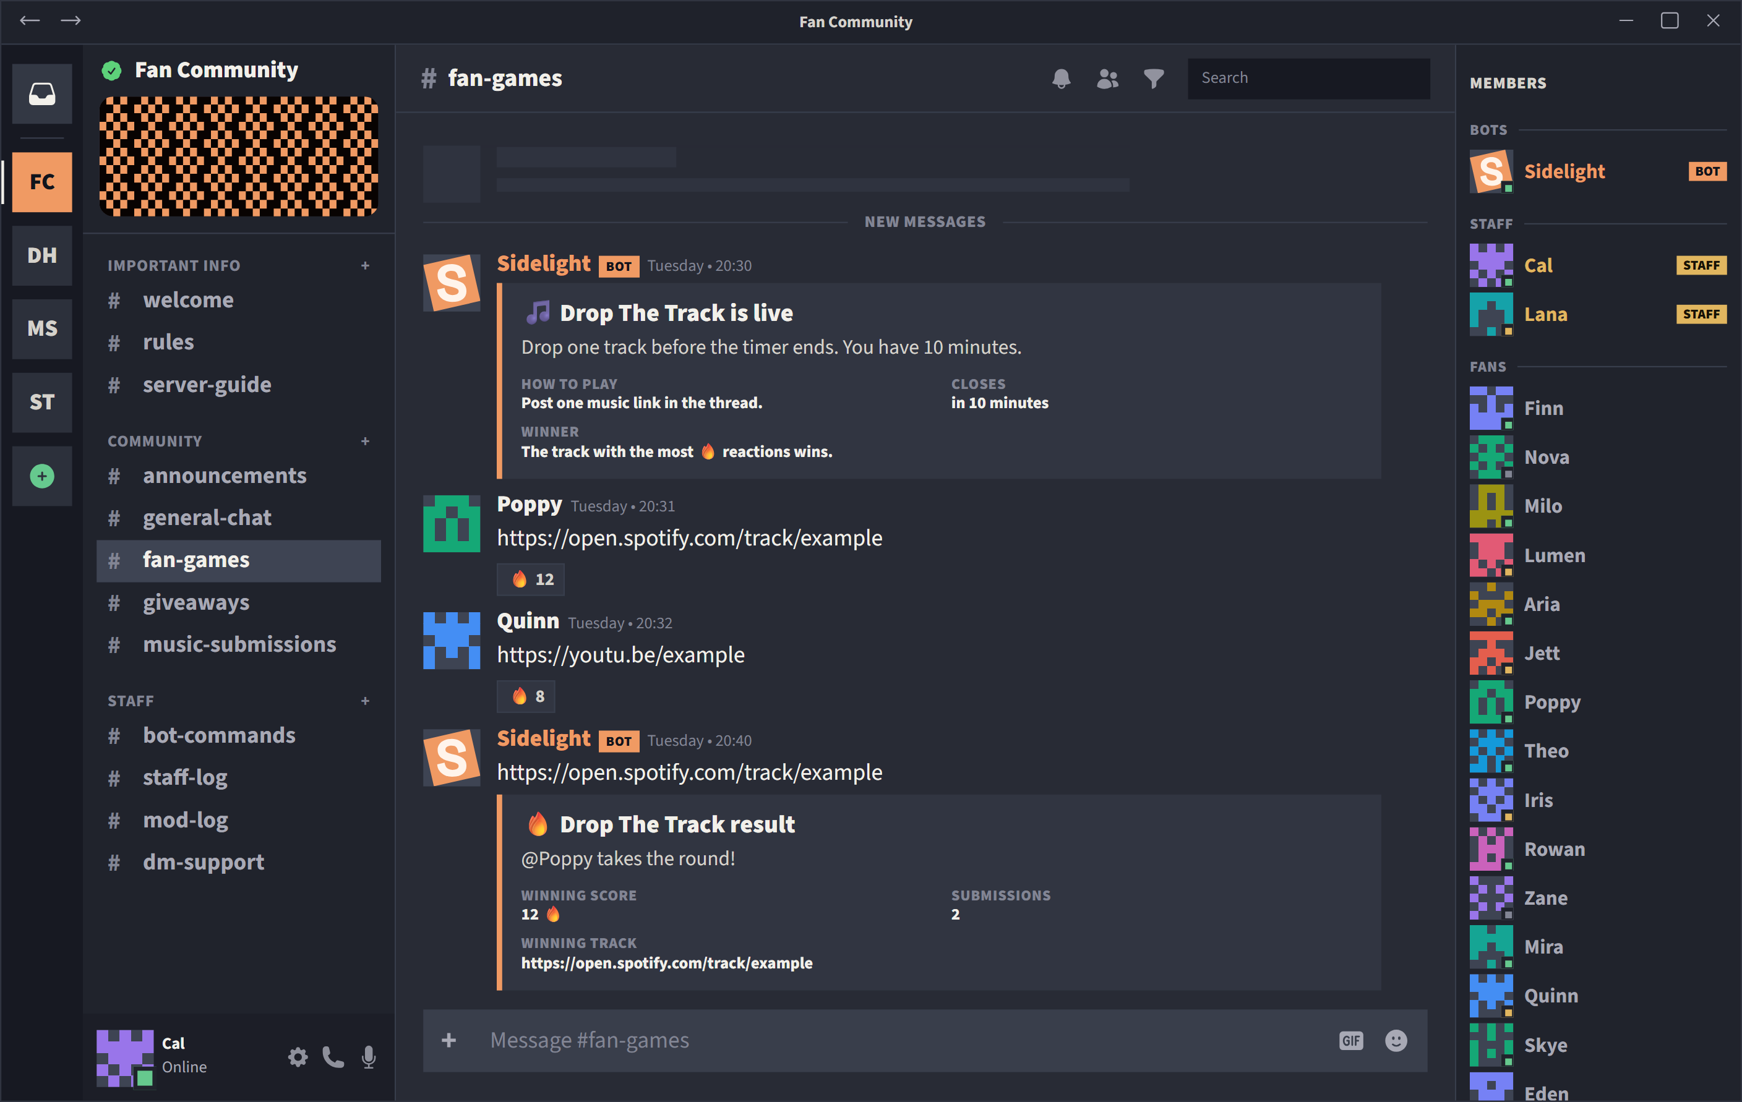Click the phone call icon

[x=333, y=1057]
